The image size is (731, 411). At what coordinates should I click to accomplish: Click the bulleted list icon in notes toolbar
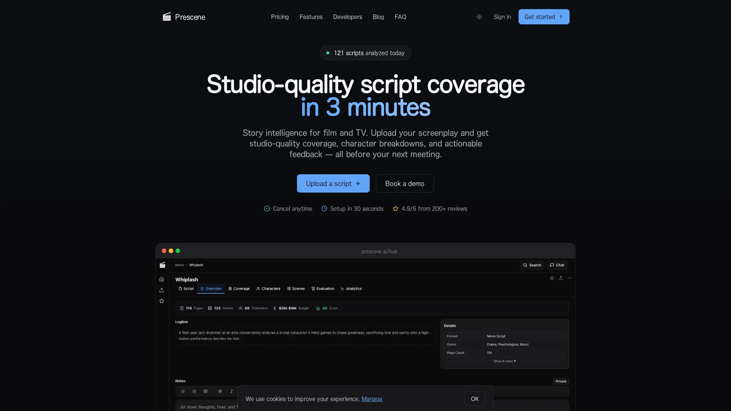pos(183,391)
